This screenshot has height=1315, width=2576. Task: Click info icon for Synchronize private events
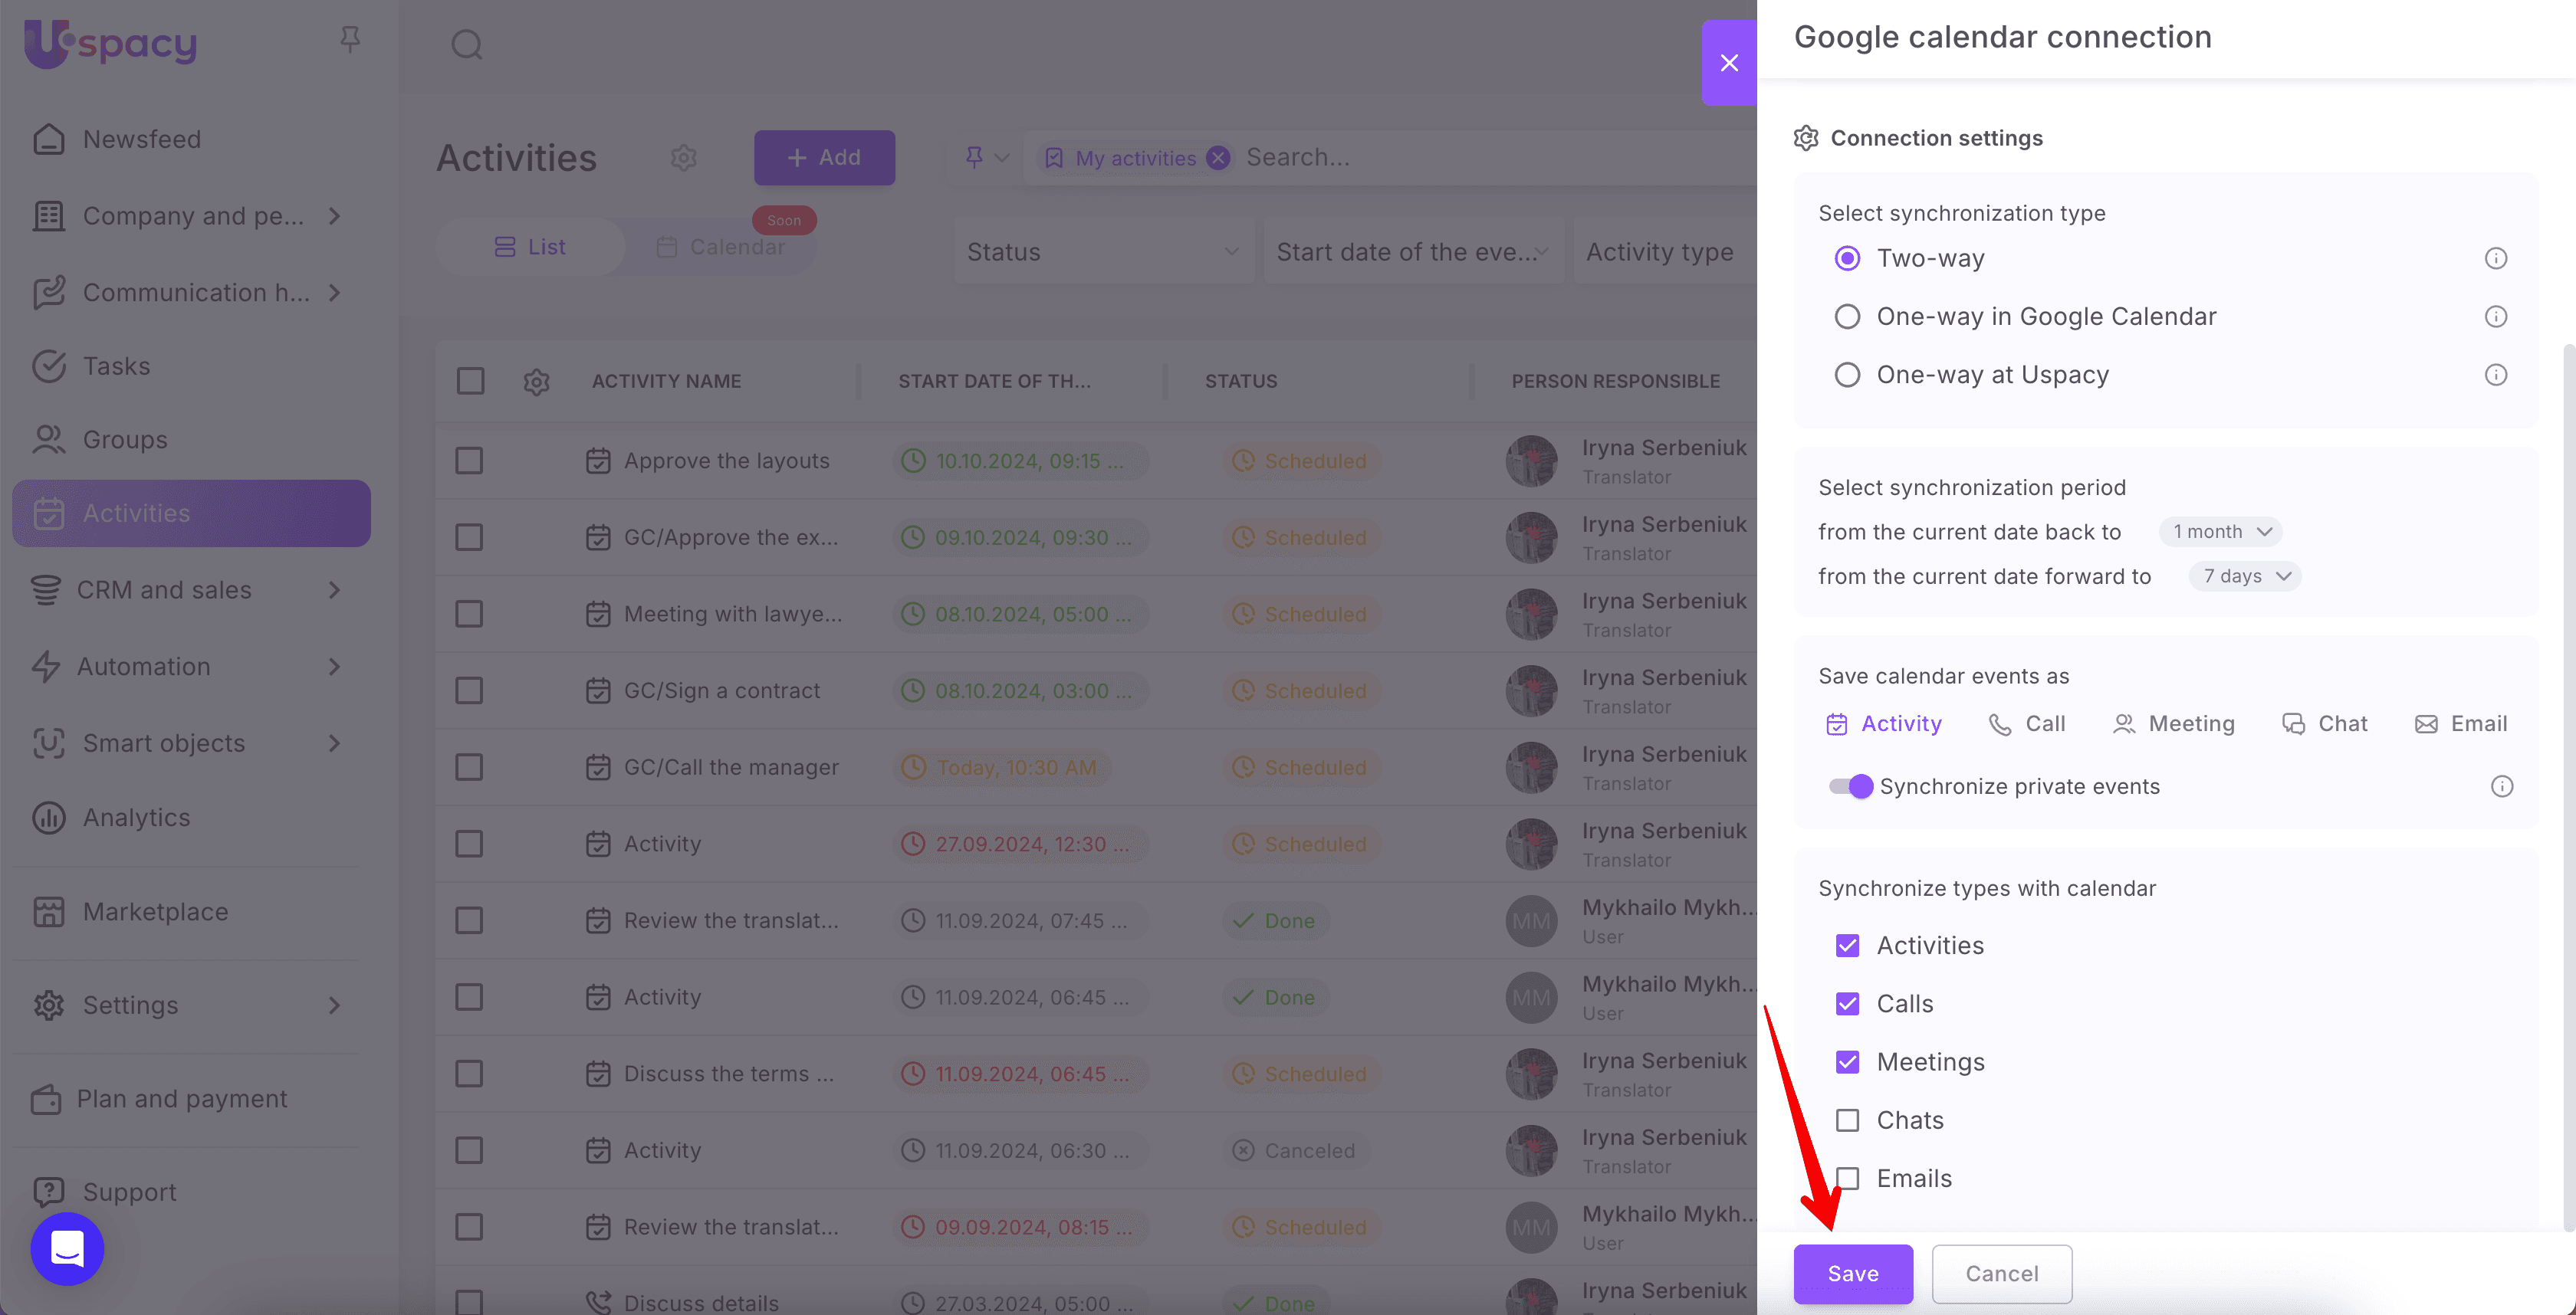click(x=2501, y=786)
